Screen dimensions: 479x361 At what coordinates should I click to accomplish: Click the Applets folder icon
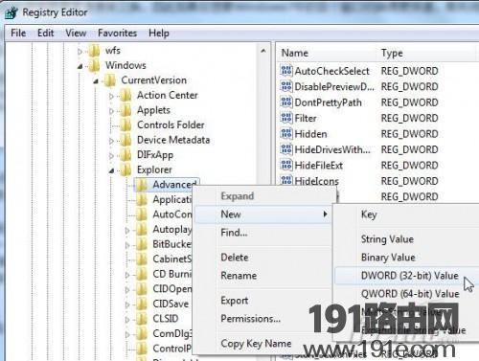tap(125, 110)
